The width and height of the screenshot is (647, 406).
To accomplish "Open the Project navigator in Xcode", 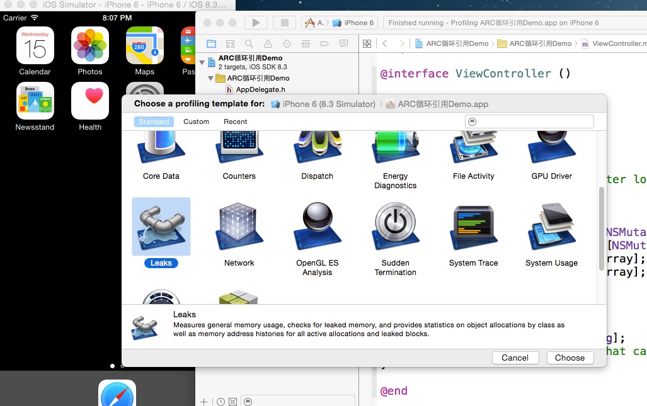I will point(211,43).
